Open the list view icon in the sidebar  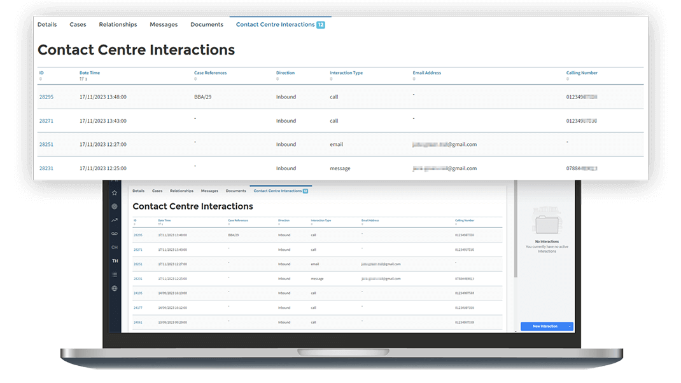click(114, 274)
